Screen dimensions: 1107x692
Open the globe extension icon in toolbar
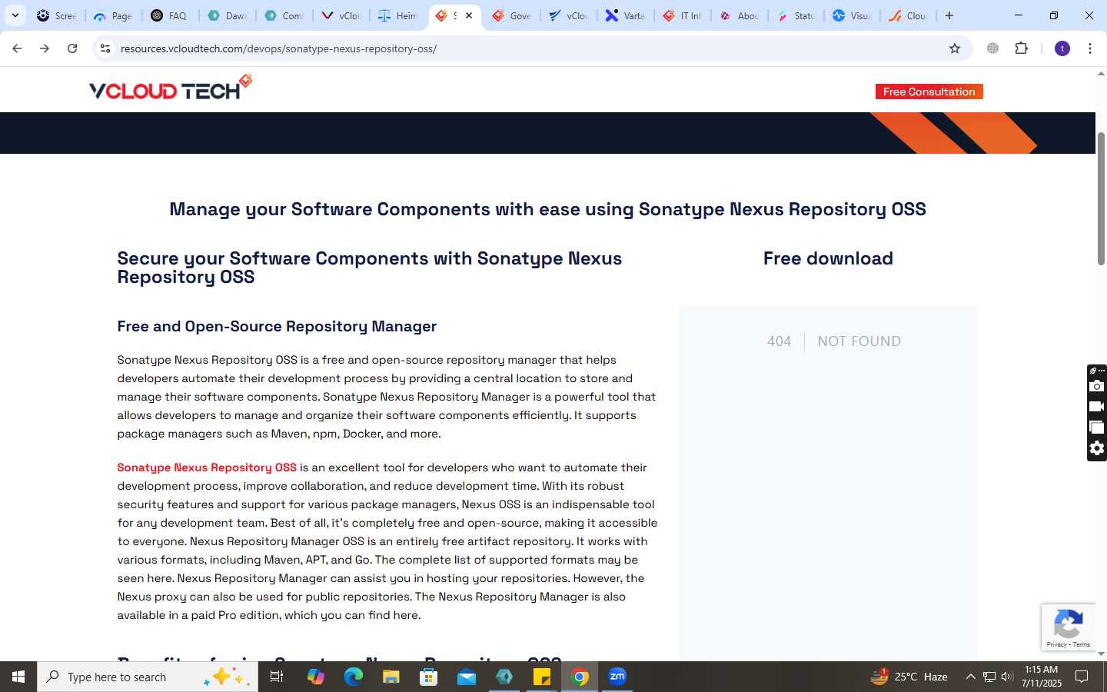(x=993, y=48)
